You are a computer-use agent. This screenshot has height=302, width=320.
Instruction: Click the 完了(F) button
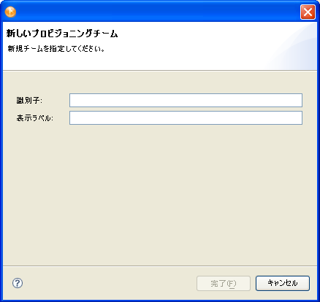tap(224, 283)
